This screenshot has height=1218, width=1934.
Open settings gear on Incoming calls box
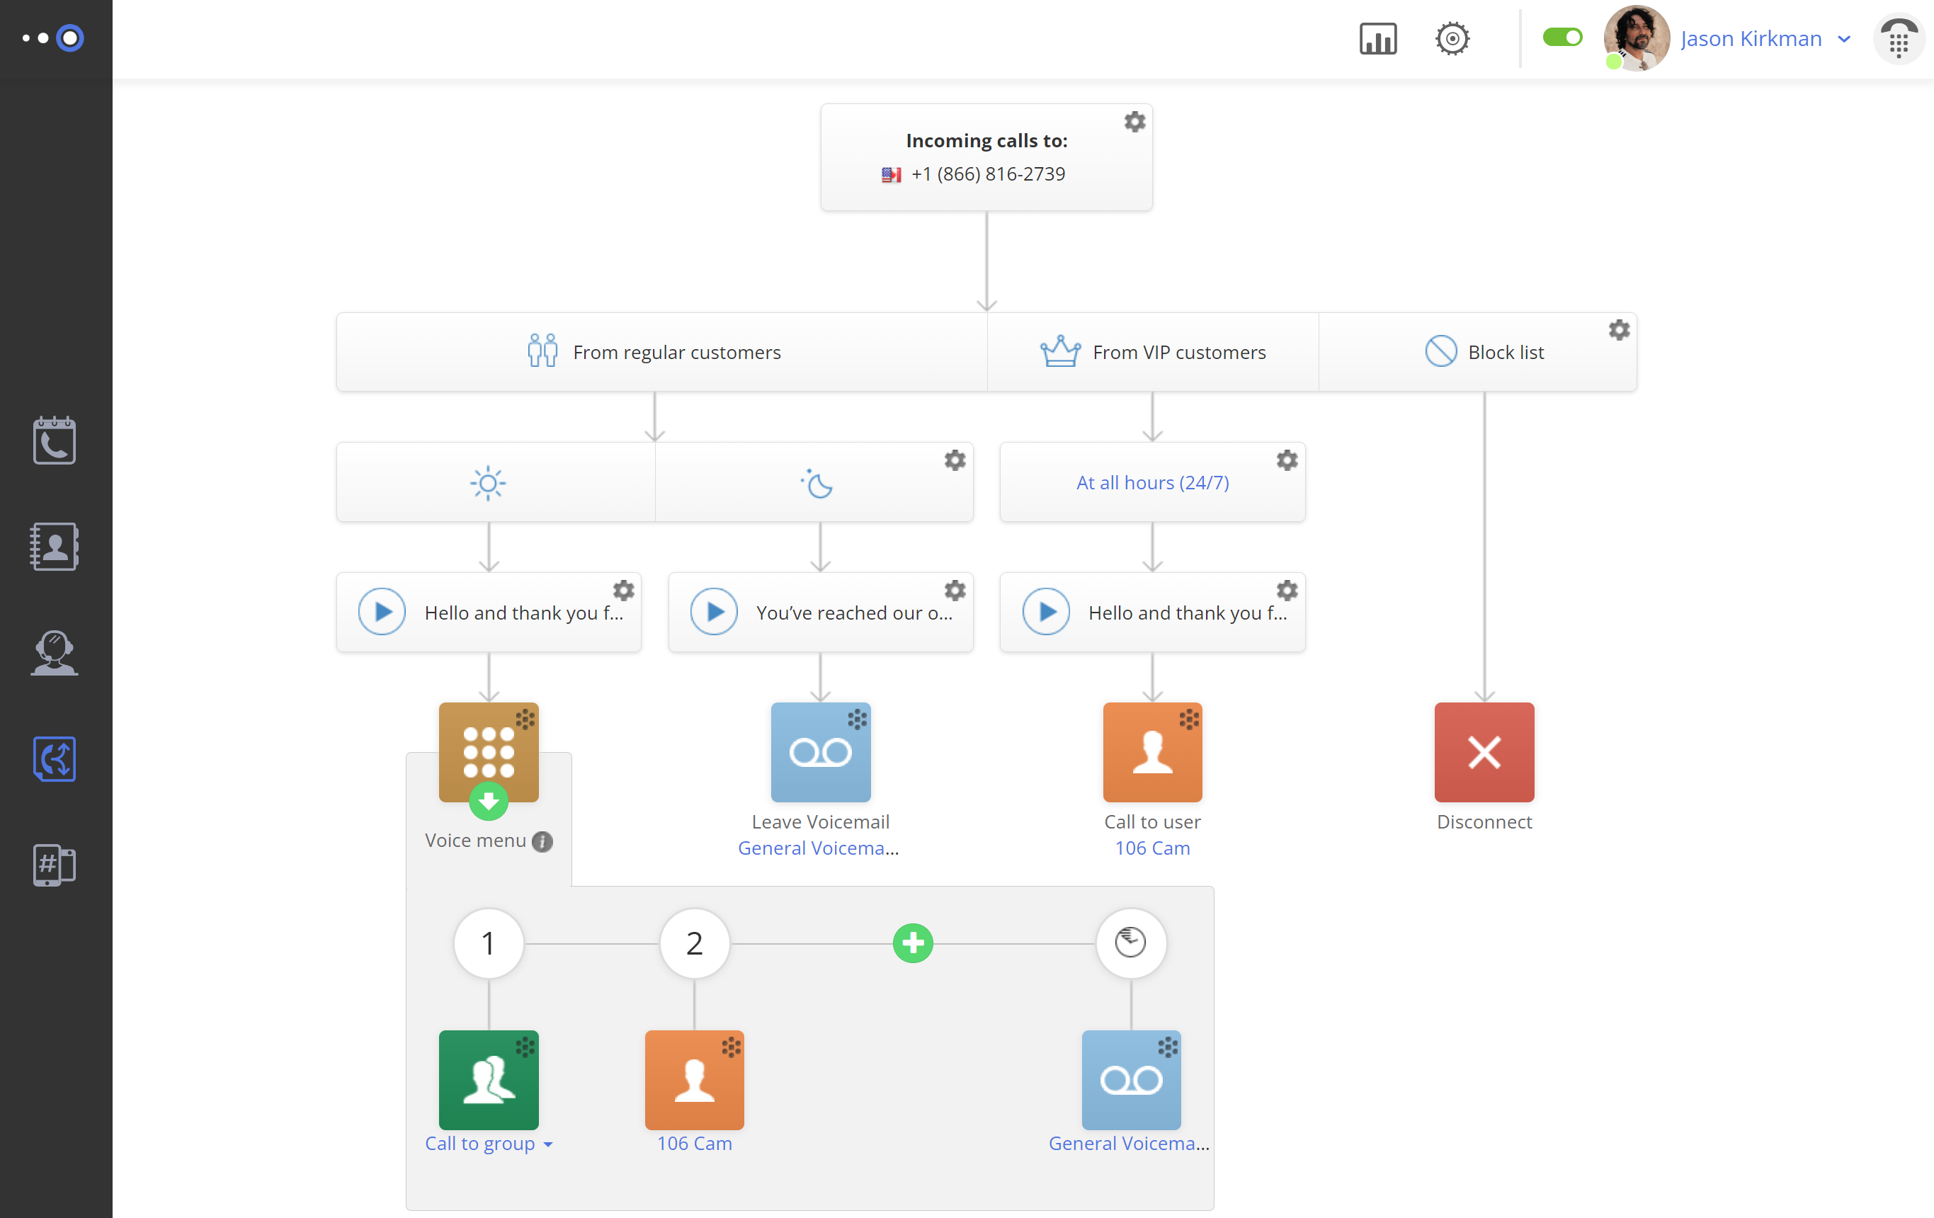1134,122
